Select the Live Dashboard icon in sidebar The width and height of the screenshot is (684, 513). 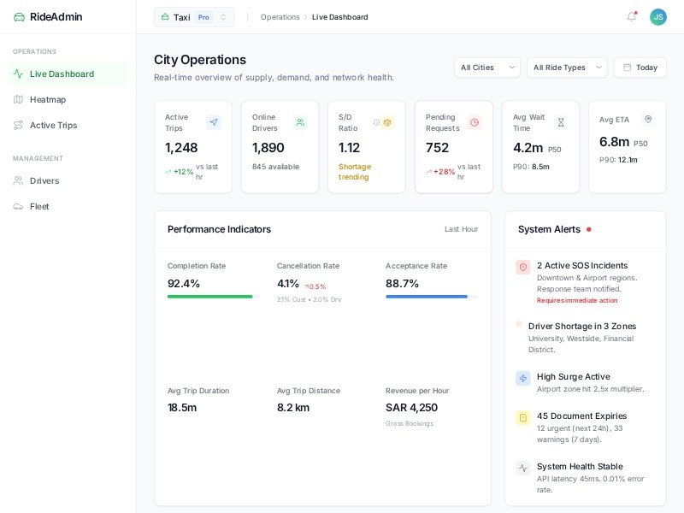pos(17,74)
